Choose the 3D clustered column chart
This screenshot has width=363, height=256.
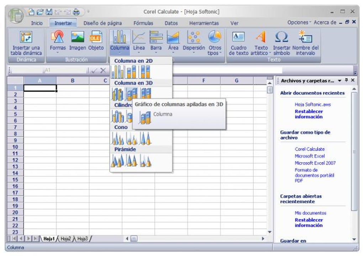(117, 94)
